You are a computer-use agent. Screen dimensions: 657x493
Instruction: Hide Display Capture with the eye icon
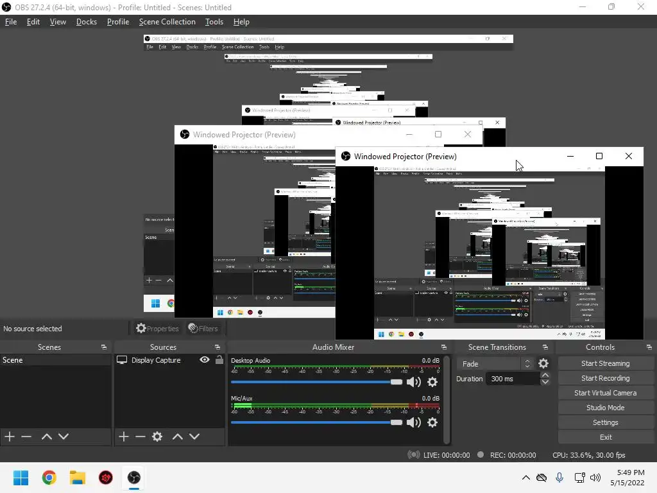click(205, 359)
